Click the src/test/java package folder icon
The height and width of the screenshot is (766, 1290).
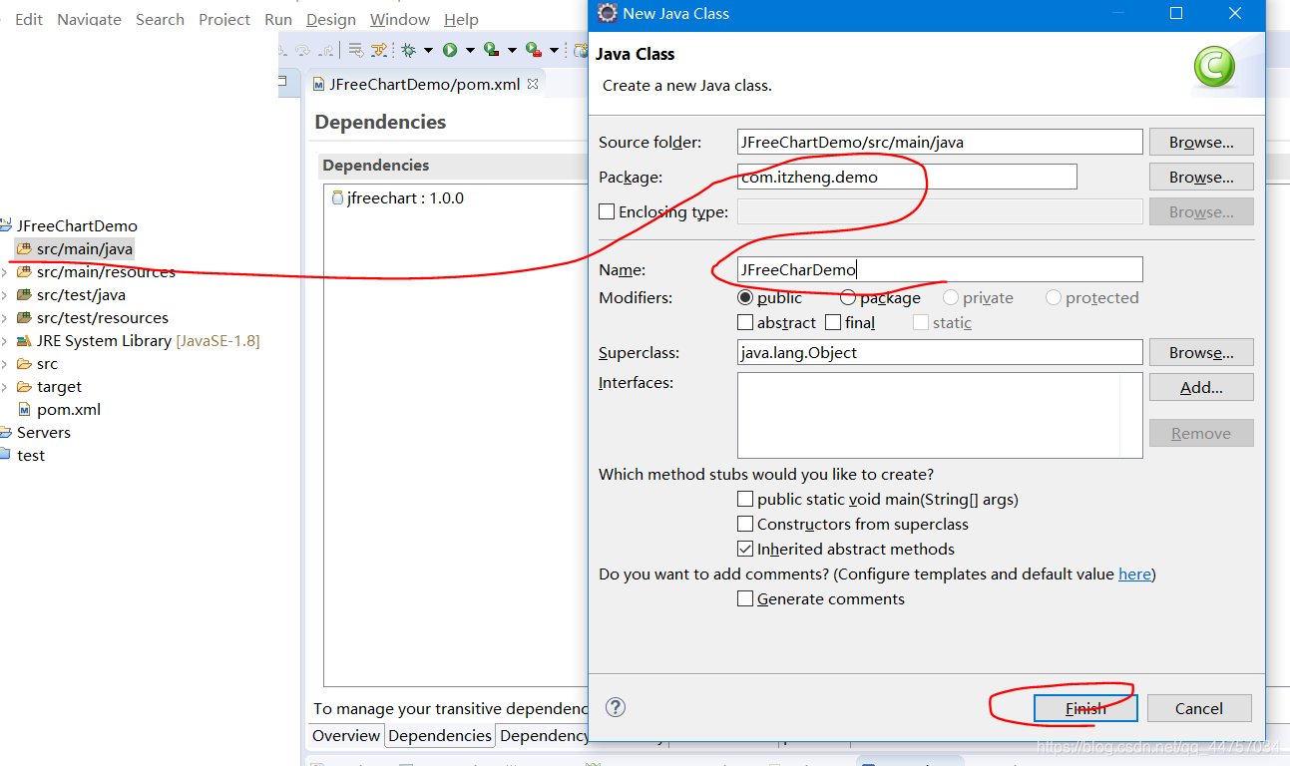(24, 294)
